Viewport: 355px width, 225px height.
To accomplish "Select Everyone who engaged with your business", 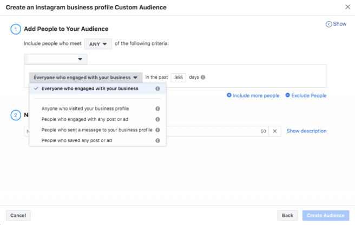I will (x=98, y=88).
